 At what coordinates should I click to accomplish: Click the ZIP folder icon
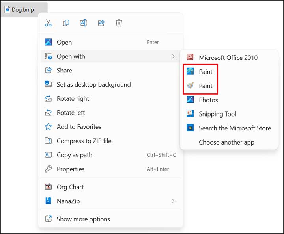pyautogui.click(x=48, y=141)
